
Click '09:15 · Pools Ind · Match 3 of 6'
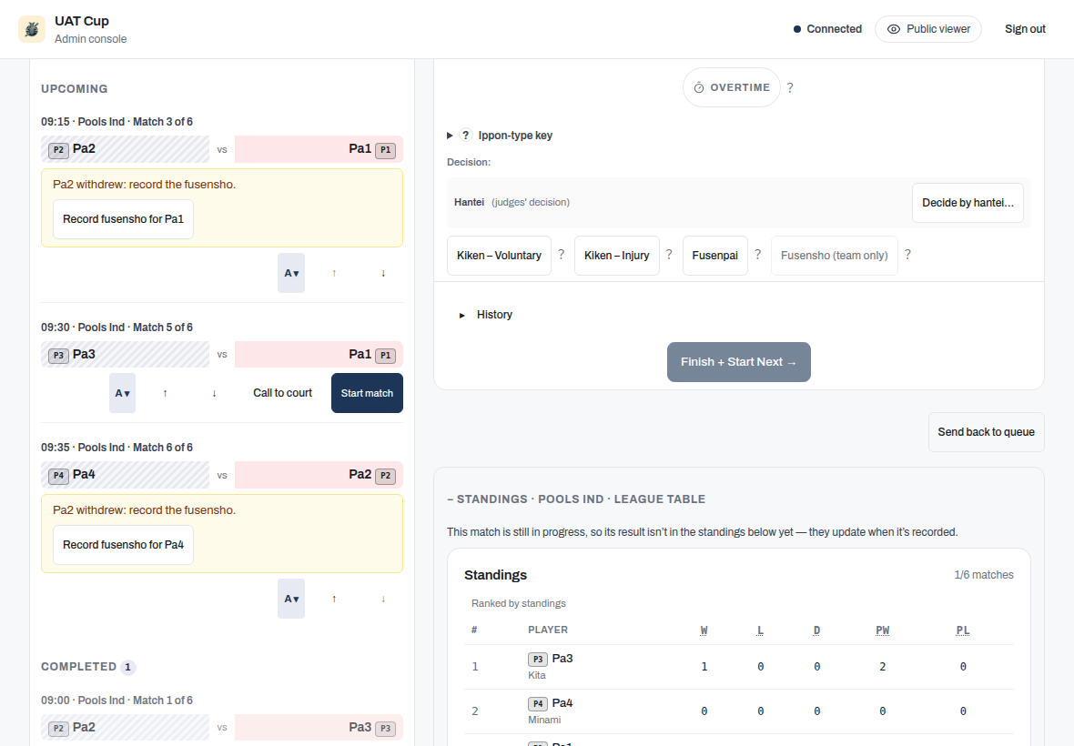pyautogui.click(x=117, y=122)
